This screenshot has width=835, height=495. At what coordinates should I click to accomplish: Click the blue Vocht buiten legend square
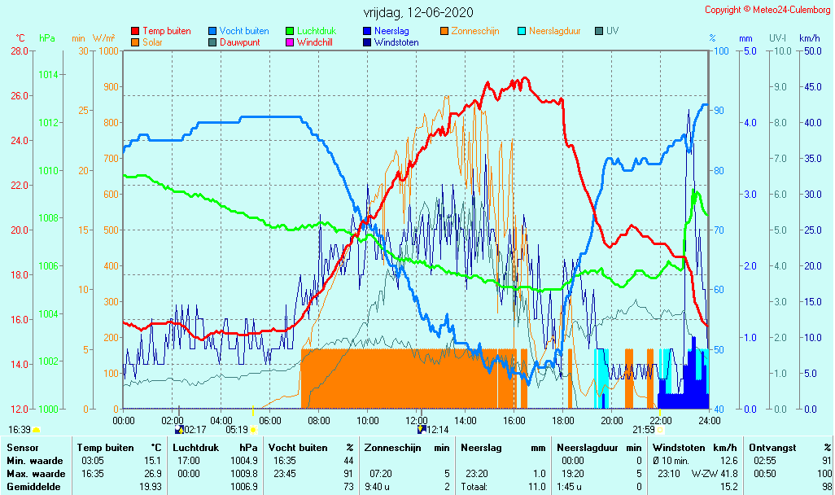[x=212, y=32]
